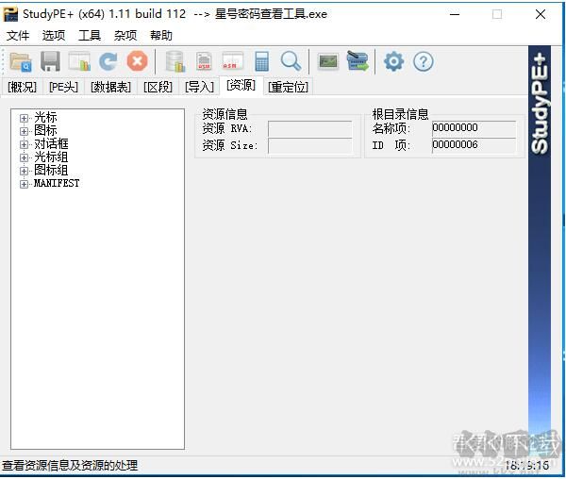Image resolution: width=566 pixels, height=479 pixels.
Task: Click the magnifying glass search icon
Action: pyautogui.click(x=291, y=61)
